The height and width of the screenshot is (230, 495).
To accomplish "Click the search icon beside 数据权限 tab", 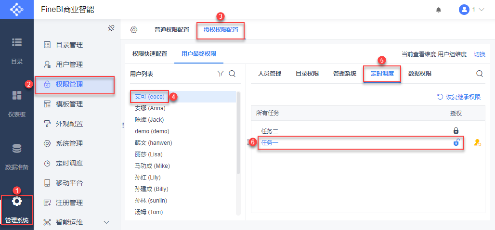I will pos(480,74).
